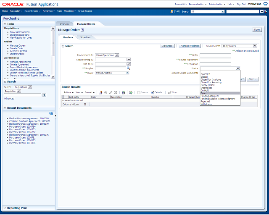Click the Delete X icon in results toolbar
This screenshot has width=269, height=215.
[x=116, y=92]
